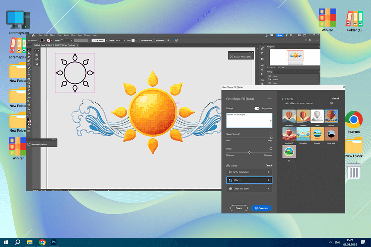Open the Character panel icon in dock
Screen dimensions: 371x247
point(262,65)
